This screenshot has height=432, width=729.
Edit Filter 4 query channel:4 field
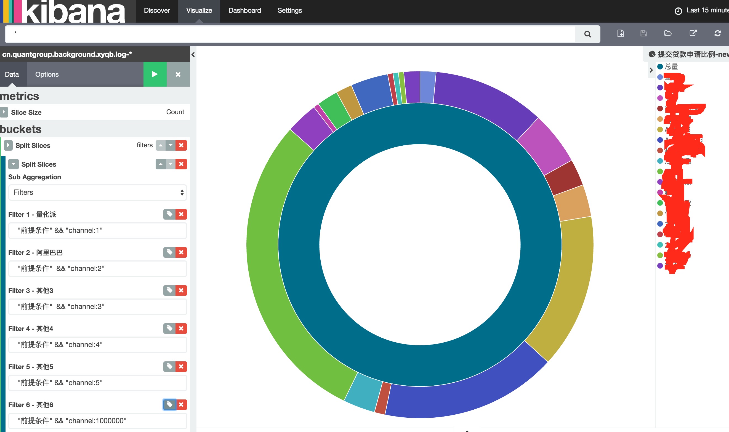point(97,345)
